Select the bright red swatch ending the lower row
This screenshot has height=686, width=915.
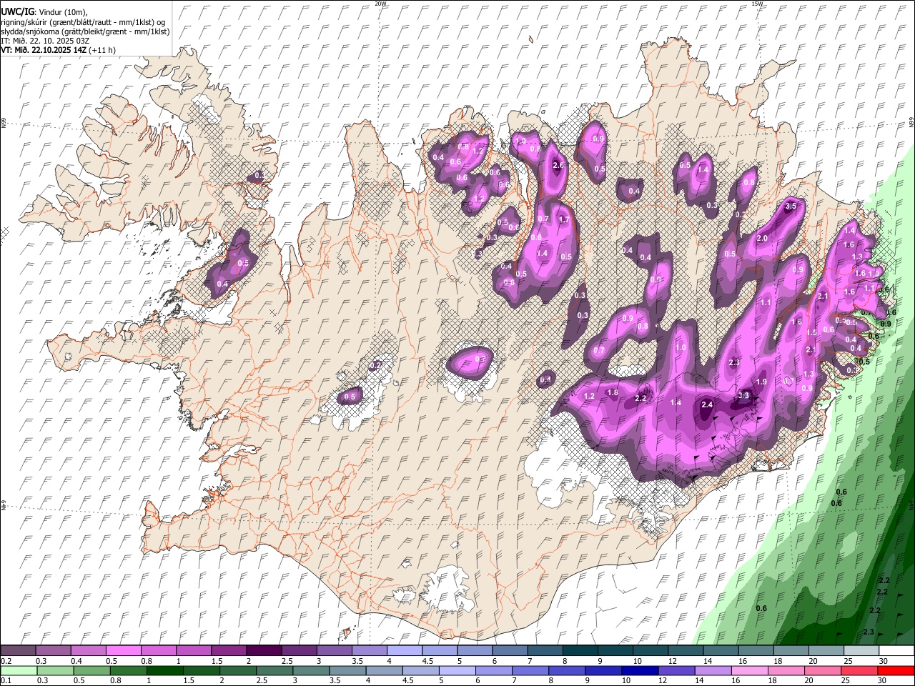pyautogui.click(x=896, y=670)
